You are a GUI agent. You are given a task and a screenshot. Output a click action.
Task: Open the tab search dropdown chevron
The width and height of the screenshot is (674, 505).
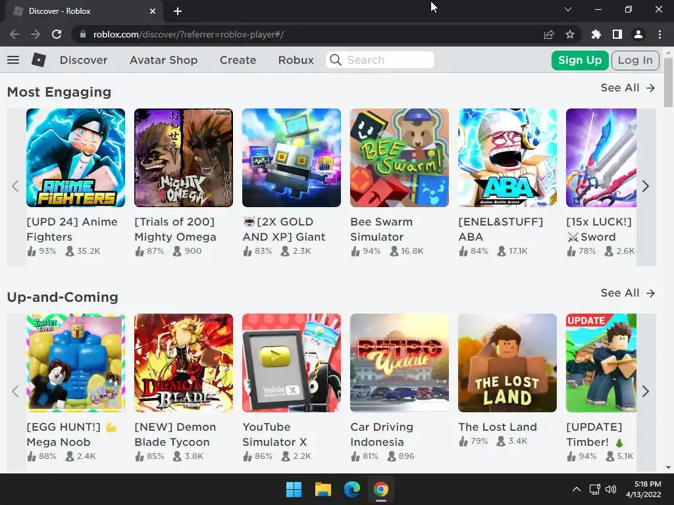(568, 9)
